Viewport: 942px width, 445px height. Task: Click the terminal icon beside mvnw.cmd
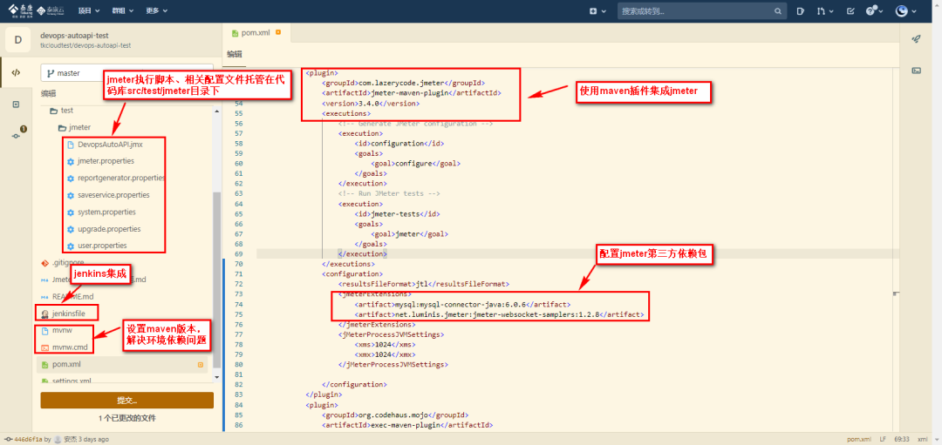44,347
